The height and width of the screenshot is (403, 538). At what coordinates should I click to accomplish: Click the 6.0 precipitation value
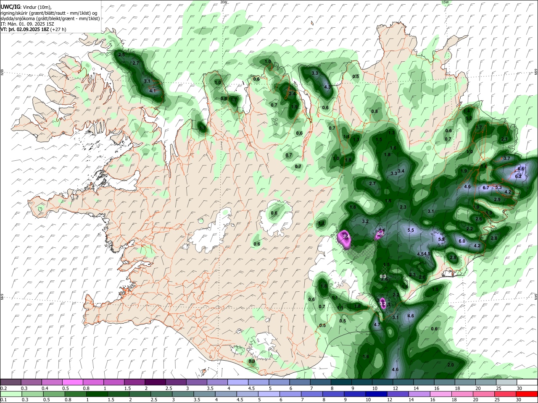click(x=462, y=241)
